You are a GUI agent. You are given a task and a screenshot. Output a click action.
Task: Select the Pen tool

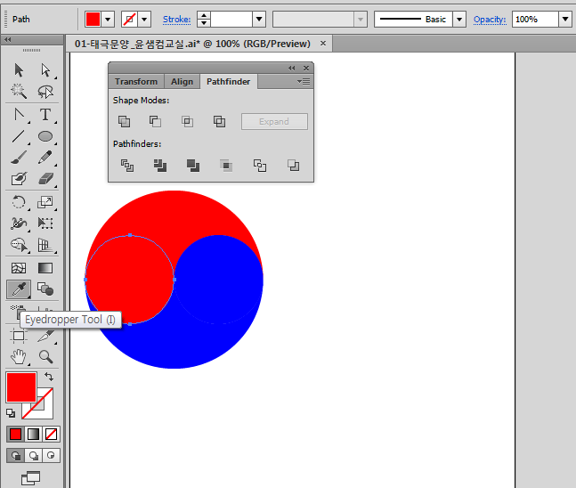tap(19, 114)
